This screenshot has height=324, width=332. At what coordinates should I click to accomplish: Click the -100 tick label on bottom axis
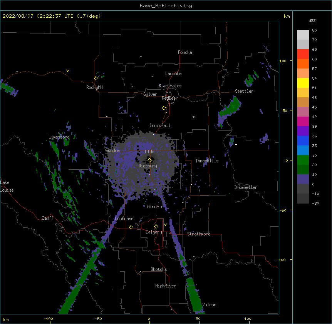coord(48,319)
